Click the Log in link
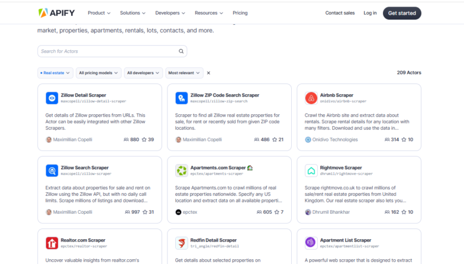464x264 pixels. [370, 13]
